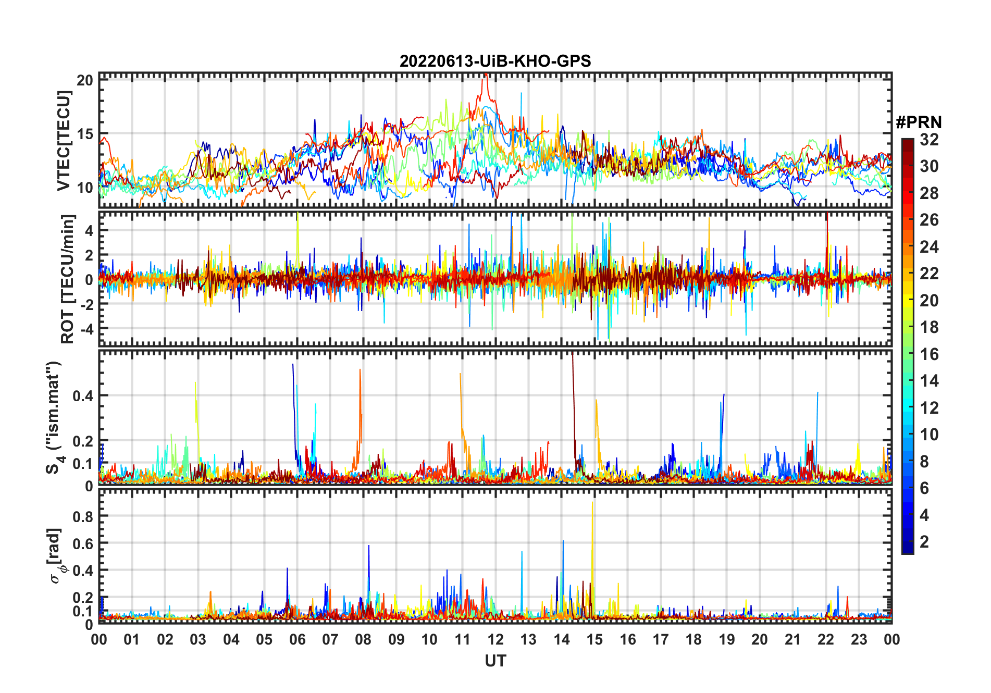Click colorbar tick label 8
This screenshot has height=693, width=991.
coord(924,462)
